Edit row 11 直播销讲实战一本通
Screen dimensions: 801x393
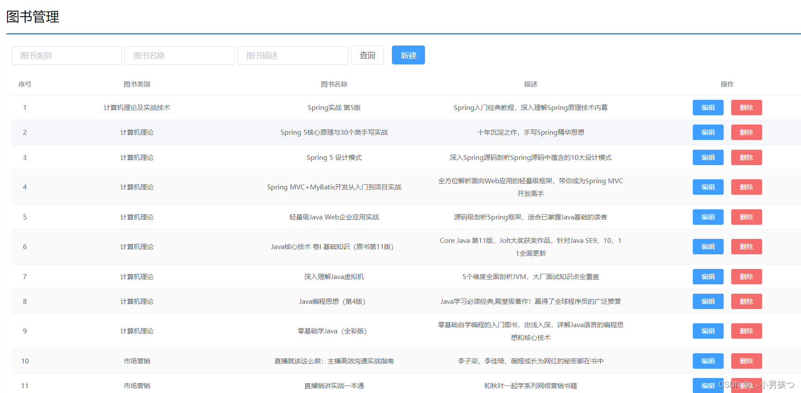[708, 385]
